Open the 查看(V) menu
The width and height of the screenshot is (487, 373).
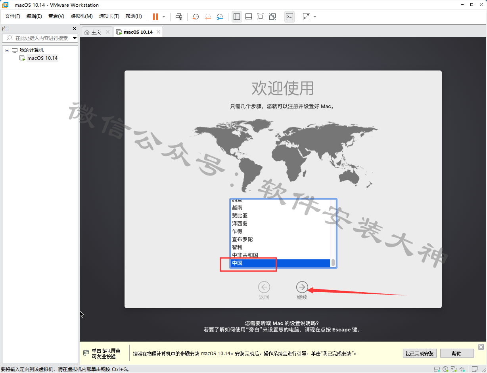point(56,16)
